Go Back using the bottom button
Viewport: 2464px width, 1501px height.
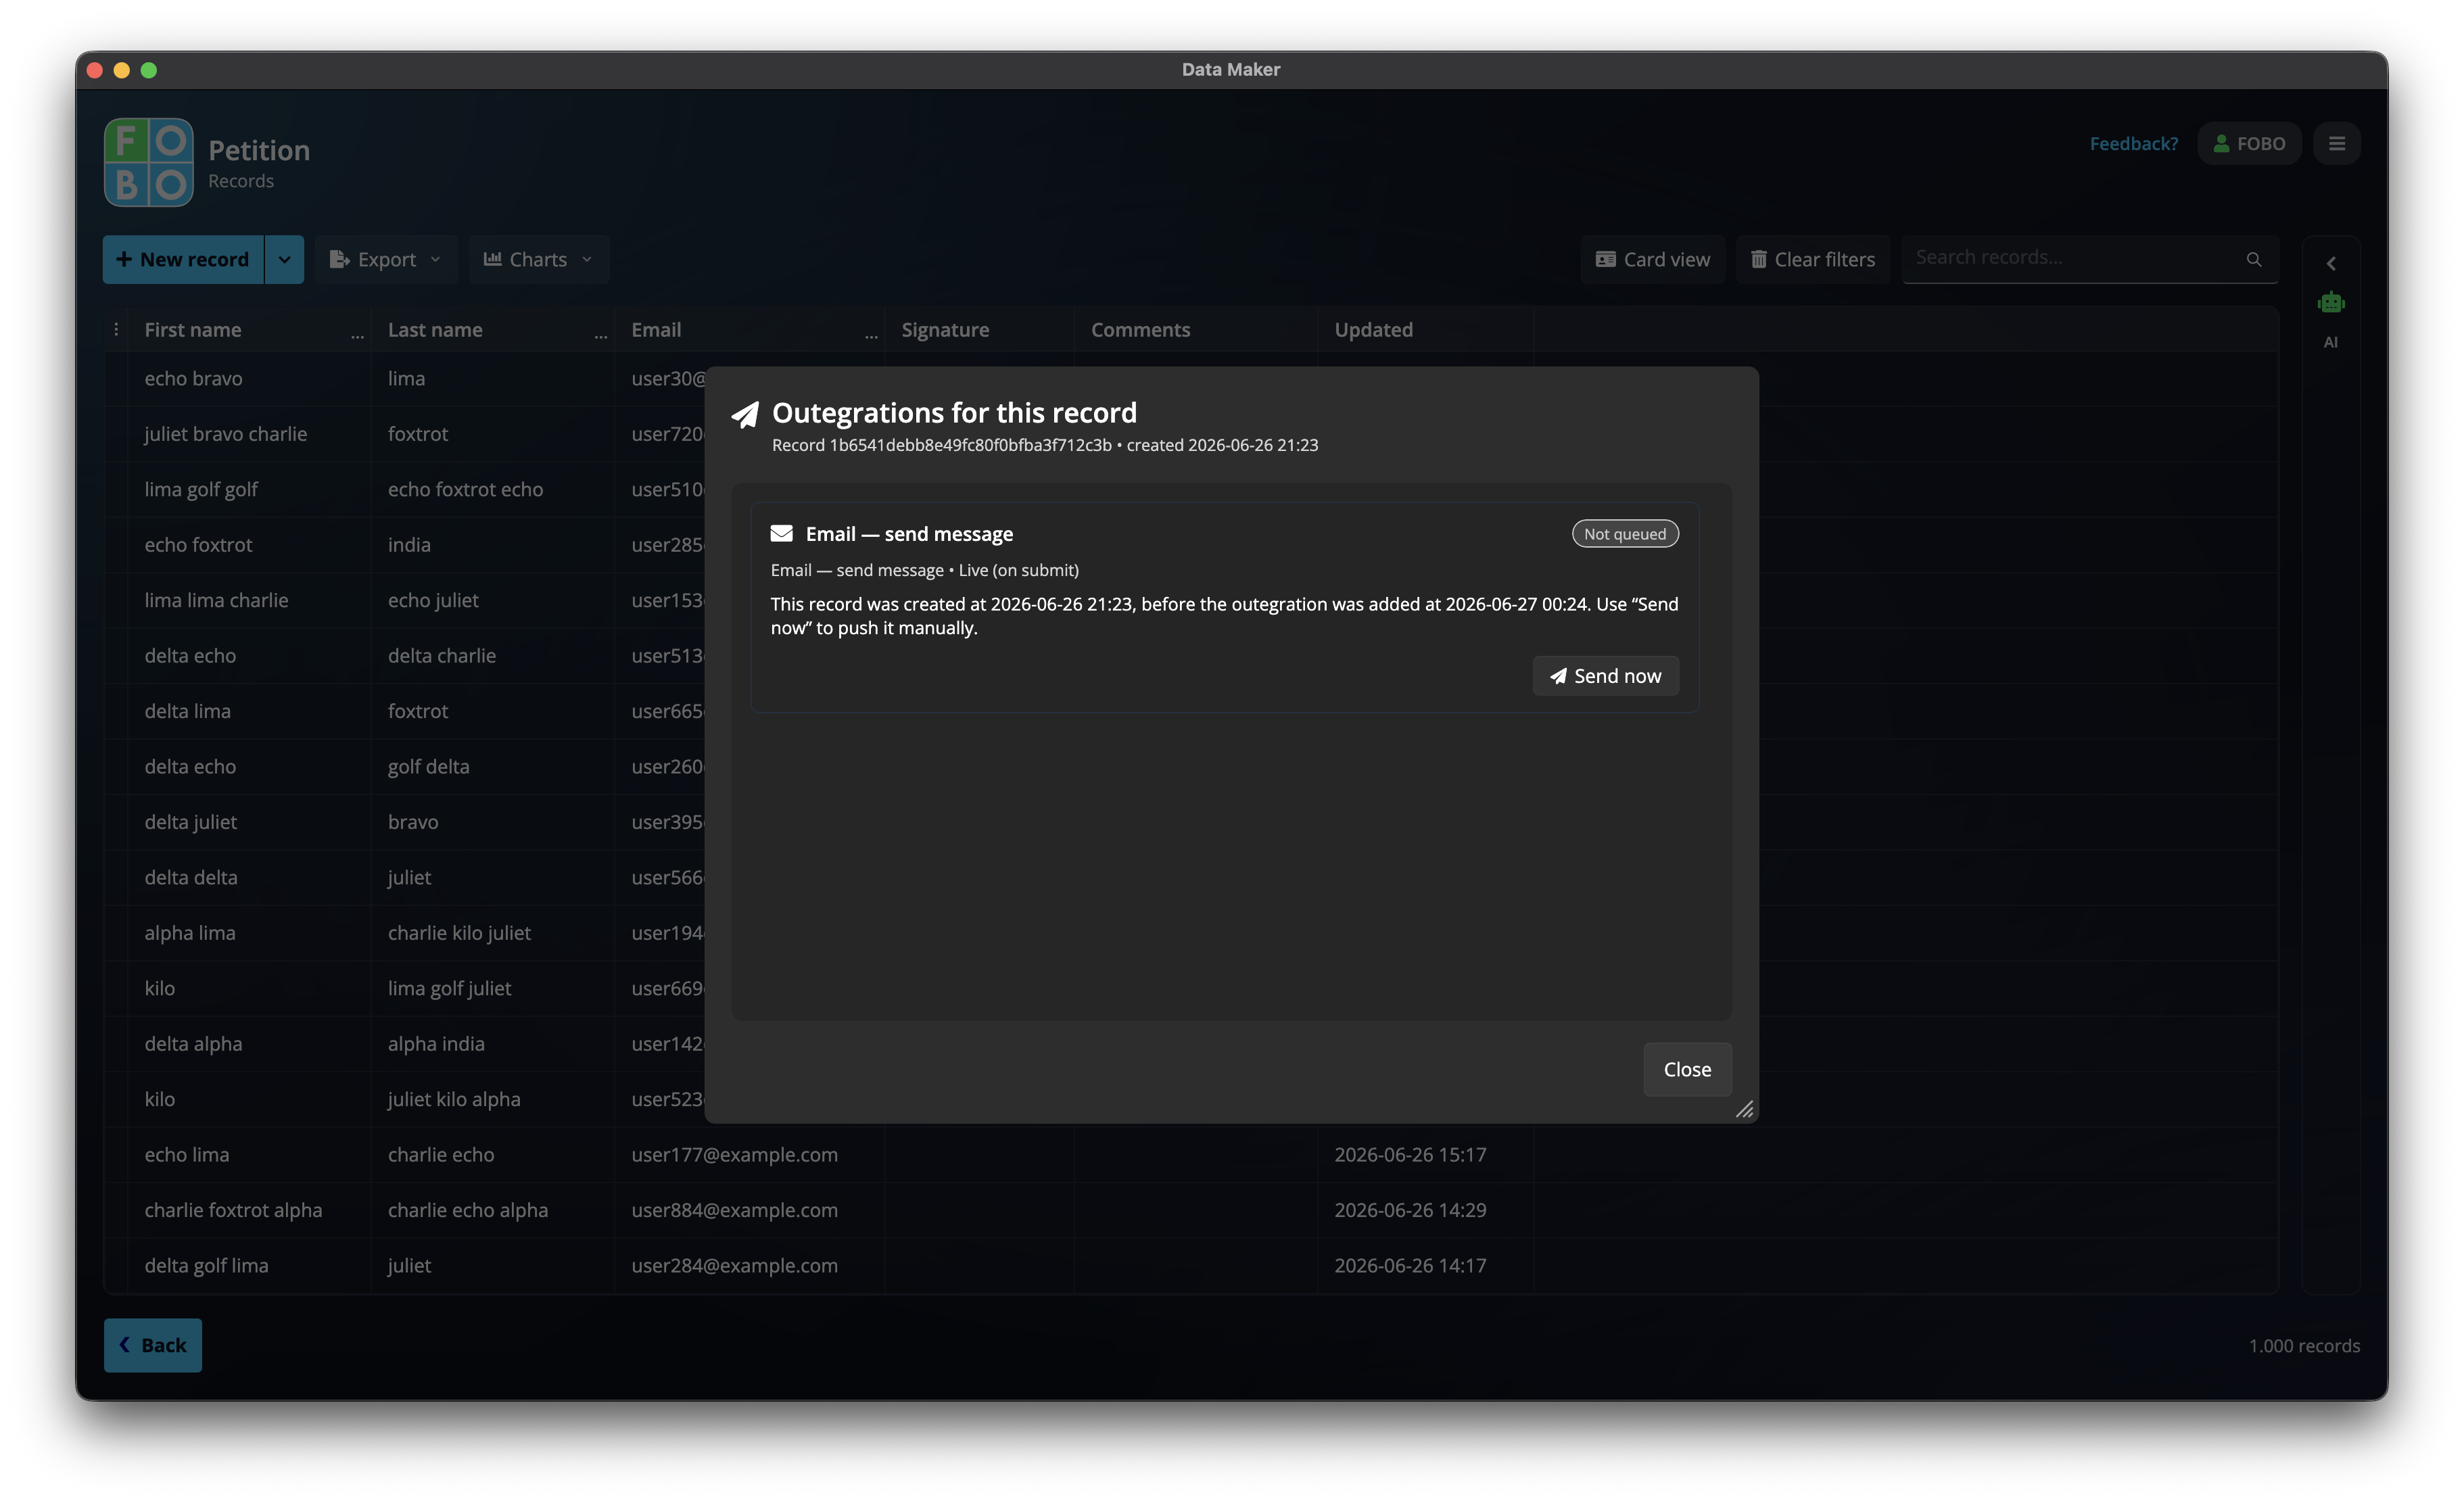153,1345
